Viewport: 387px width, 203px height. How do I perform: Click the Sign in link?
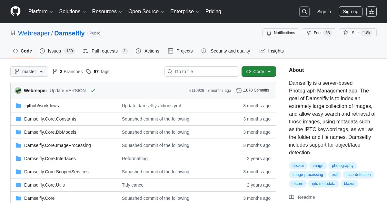tap(324, 12)
